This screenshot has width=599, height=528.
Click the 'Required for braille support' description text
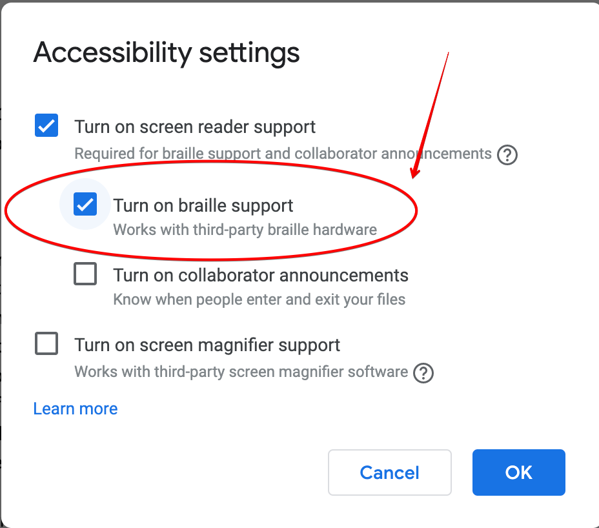pos(283,154)
